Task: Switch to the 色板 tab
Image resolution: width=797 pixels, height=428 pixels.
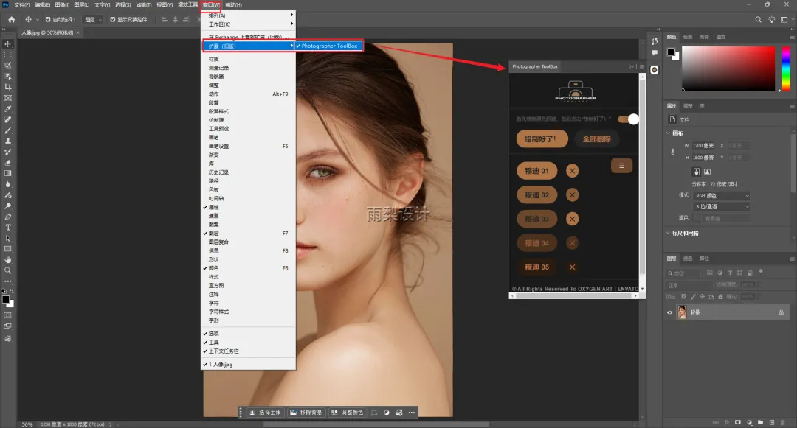Action: 688,37
